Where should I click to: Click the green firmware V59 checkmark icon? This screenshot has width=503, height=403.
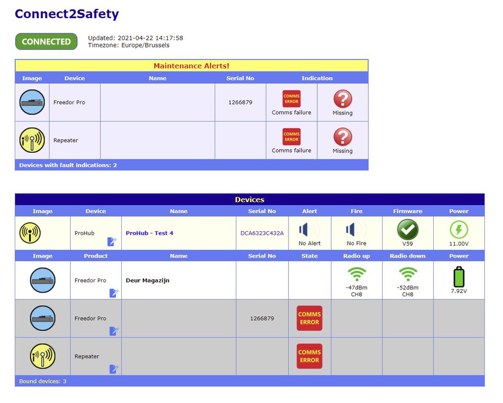click(x=408, y=229)
